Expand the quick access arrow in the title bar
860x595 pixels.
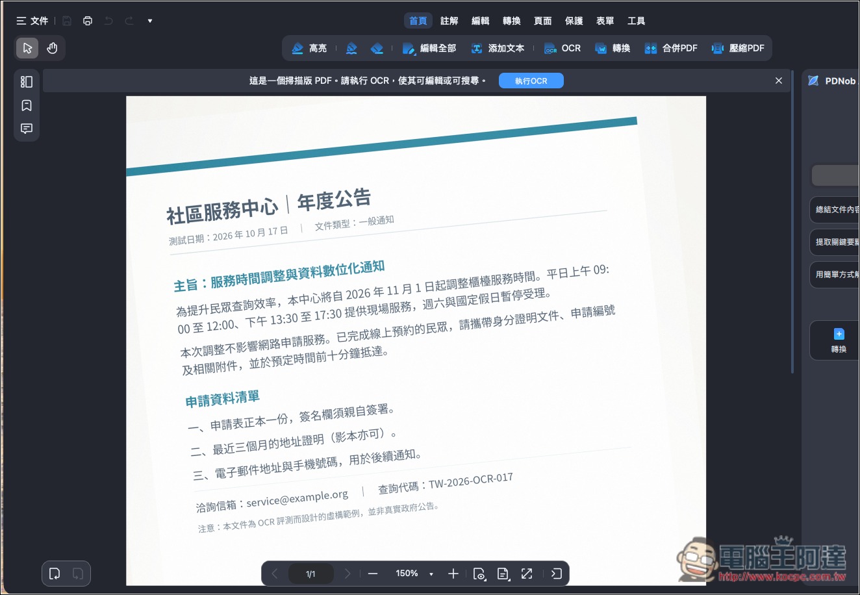tap(150, 21)
